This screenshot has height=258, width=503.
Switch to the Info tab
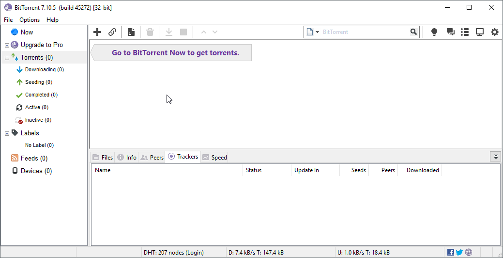127,158
